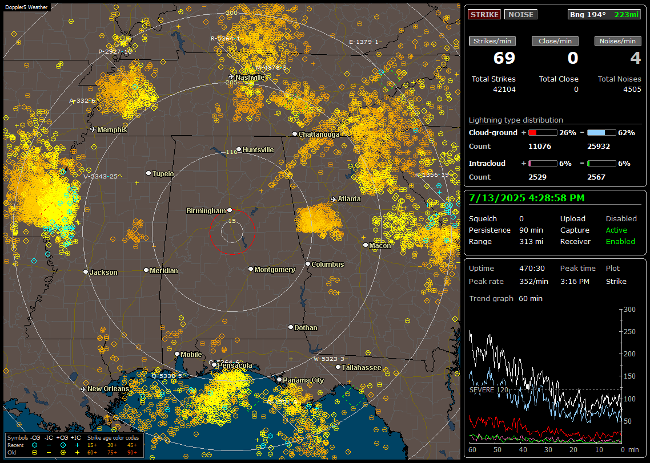Click the date and time 7/13/2025 4:28:58 PM
This screenshot has height=463, width=650.
click(x=527, y=198)
